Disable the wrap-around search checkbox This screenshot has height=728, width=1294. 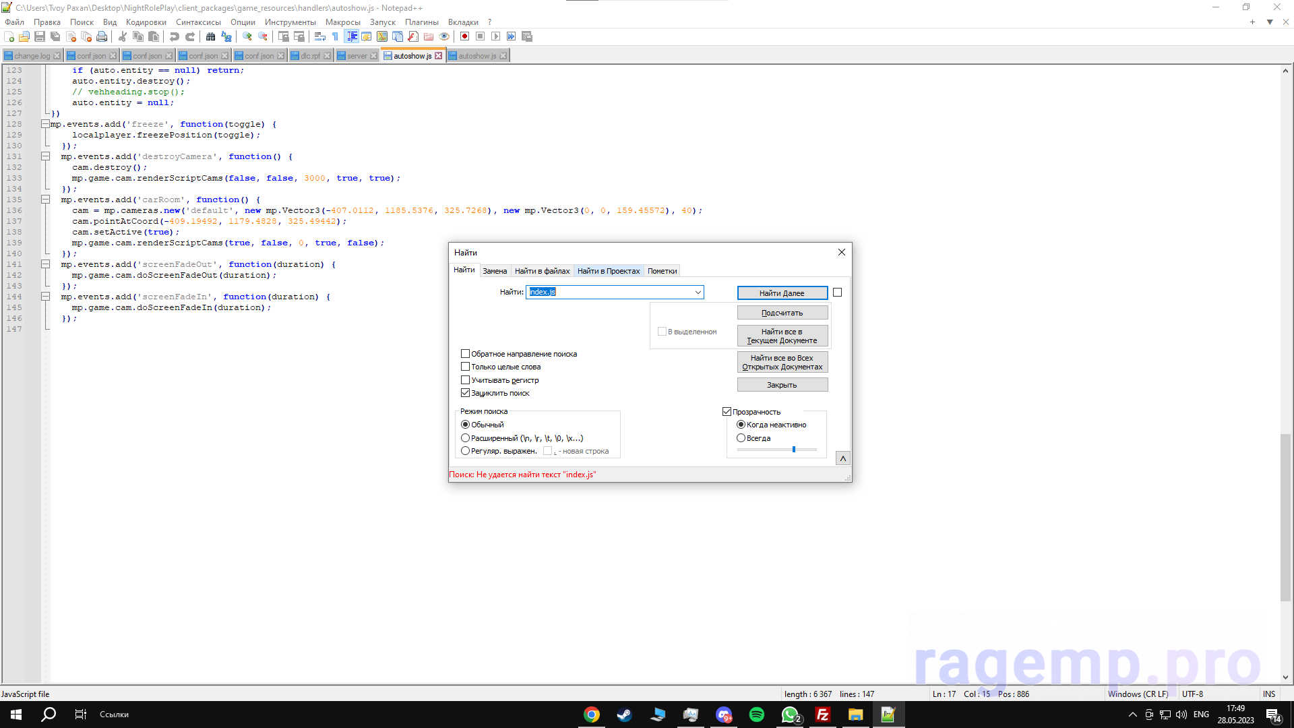point(465,393)
